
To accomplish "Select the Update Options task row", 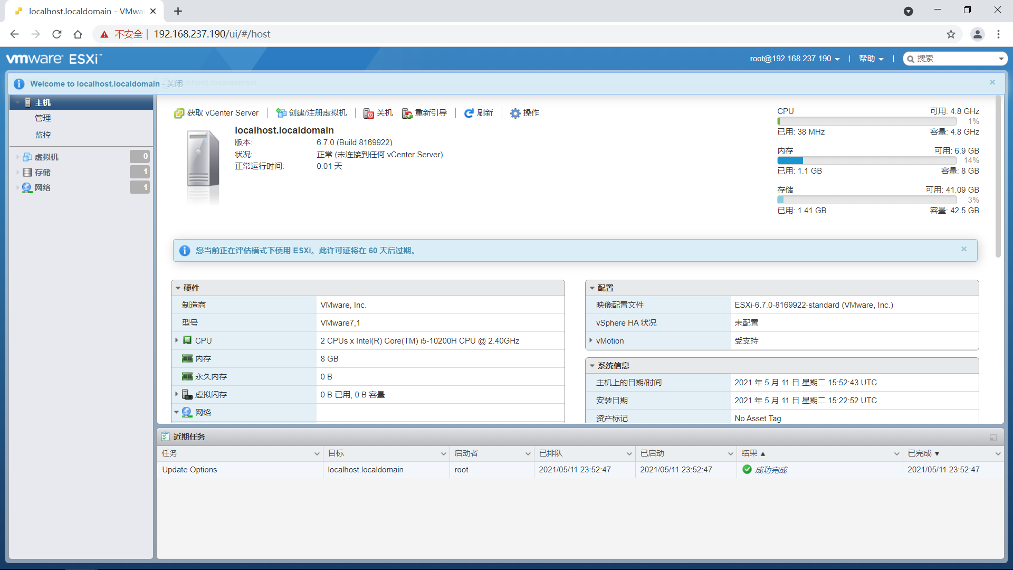I will [x=580, y=470].
